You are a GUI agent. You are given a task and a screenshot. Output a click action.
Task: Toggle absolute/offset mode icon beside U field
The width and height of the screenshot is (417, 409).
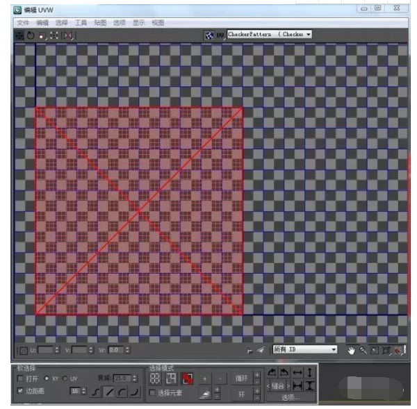24,351
